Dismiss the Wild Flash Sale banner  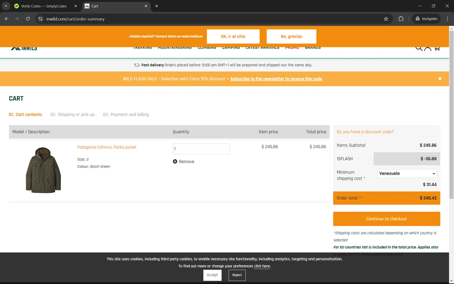click(x=440, y=79)
